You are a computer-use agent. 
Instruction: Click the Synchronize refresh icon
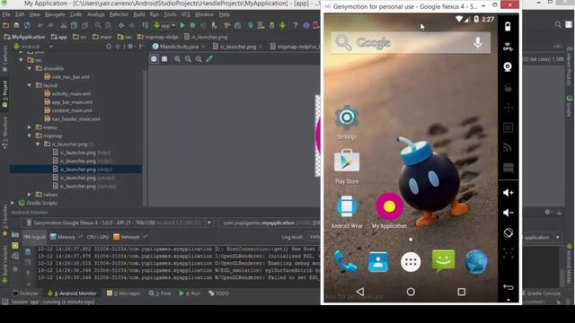tap(27, 25)
